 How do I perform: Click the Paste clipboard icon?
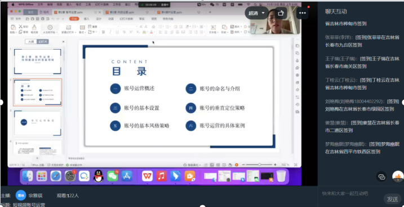click(x=13, y=27)
